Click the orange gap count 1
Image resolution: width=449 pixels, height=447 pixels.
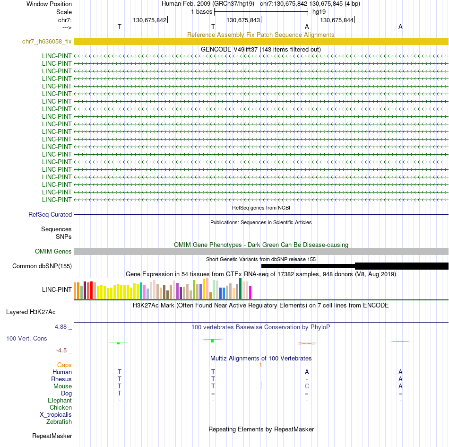pyautogui.click(x=260, y=365)
